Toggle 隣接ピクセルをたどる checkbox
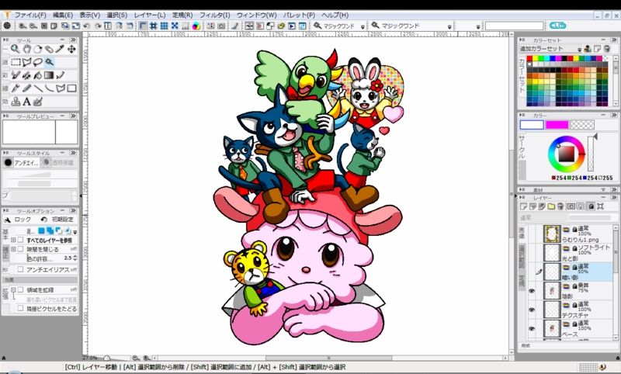Screen dimensions: 621x374 click(21, 308)
